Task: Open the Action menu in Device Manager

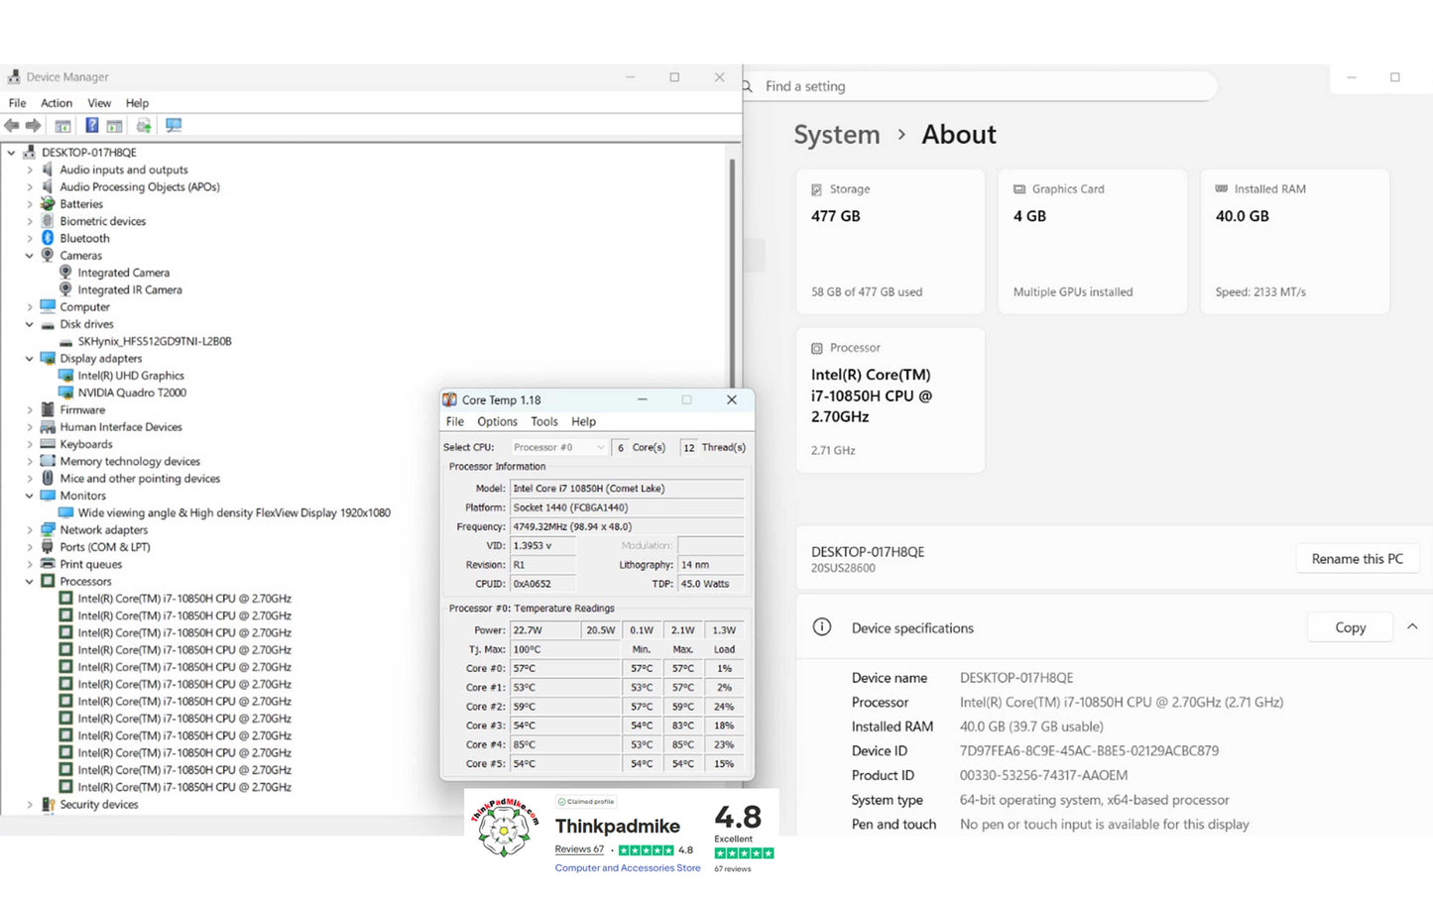Action: pos(57,103)
